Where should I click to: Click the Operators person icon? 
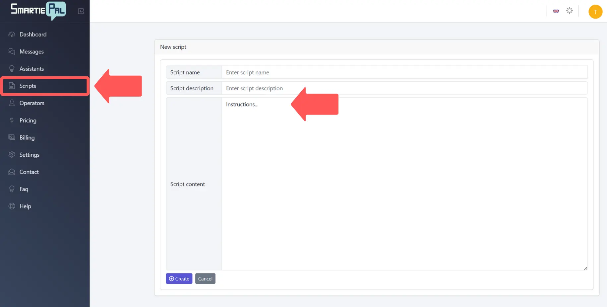coord(12,103)
